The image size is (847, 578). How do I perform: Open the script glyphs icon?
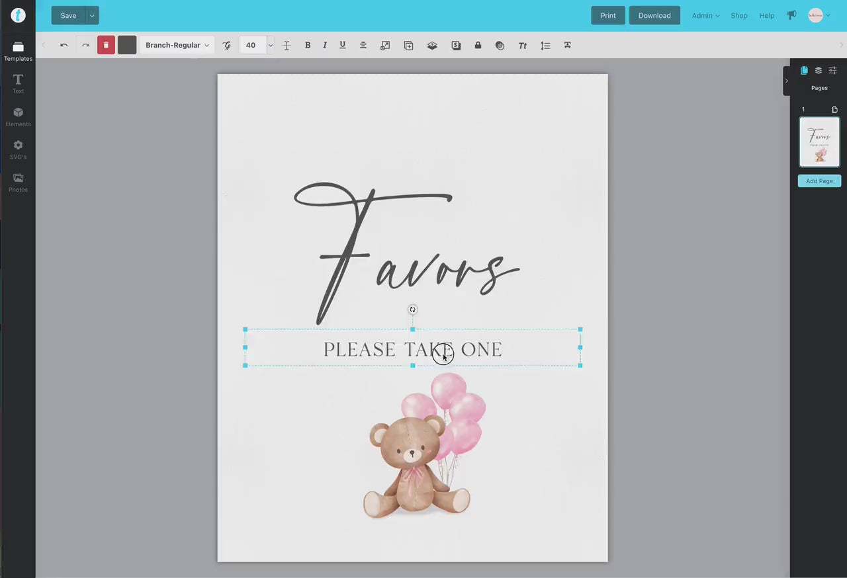pyautogui.click(x=227, y=45)
